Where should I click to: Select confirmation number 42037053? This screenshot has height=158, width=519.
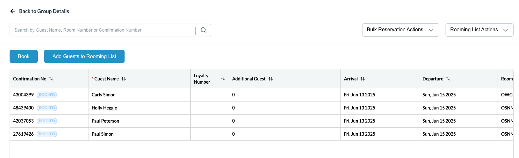tap(23, 121)
